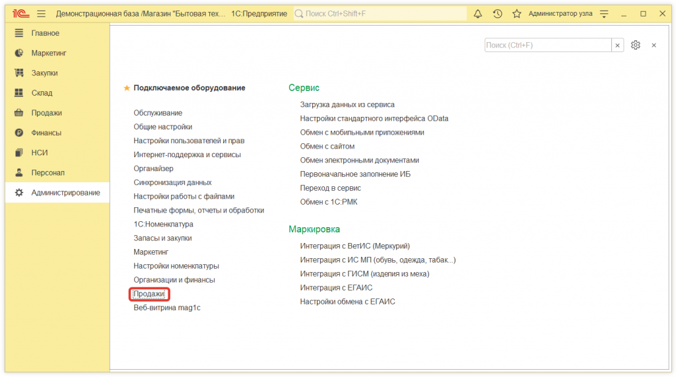Click the global search Ctrl+Shift+F field
Viewport: 676px width, 377px height.
pos(380,13)
